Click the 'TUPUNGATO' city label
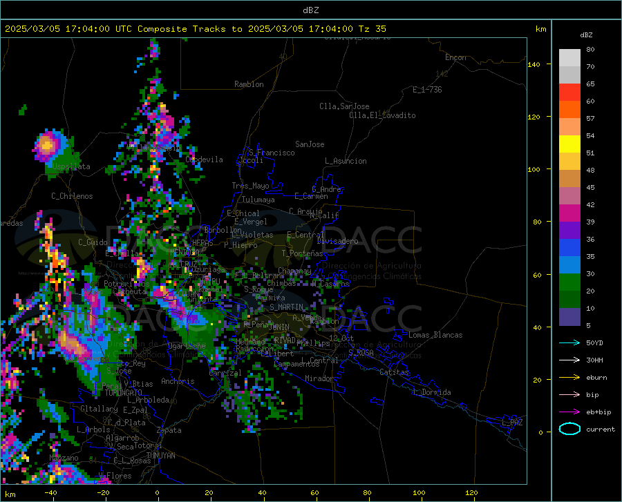The width and height of the screenshot is (622, 502). [124, 393]
